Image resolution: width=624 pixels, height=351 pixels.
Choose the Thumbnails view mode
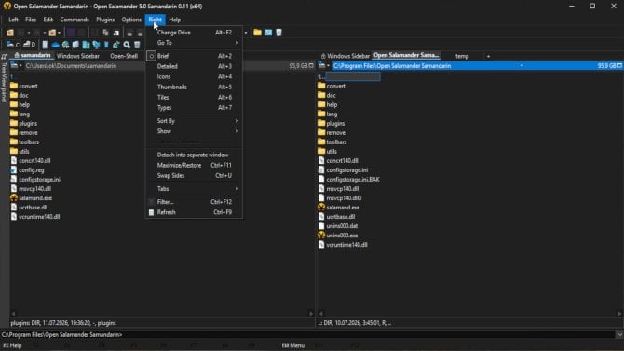click(194, 88)
